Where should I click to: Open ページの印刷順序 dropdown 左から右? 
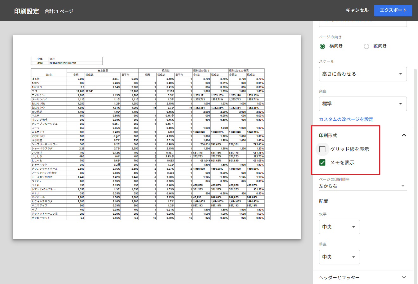(363, 186)
